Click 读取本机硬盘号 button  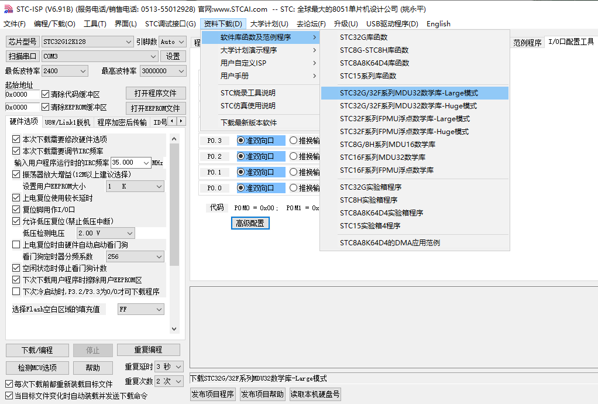click(315, 394)
